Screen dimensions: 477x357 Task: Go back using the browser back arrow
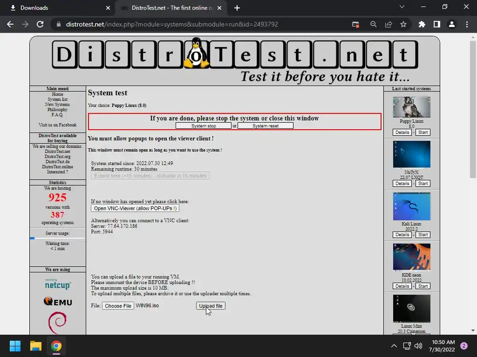(10, 24)
